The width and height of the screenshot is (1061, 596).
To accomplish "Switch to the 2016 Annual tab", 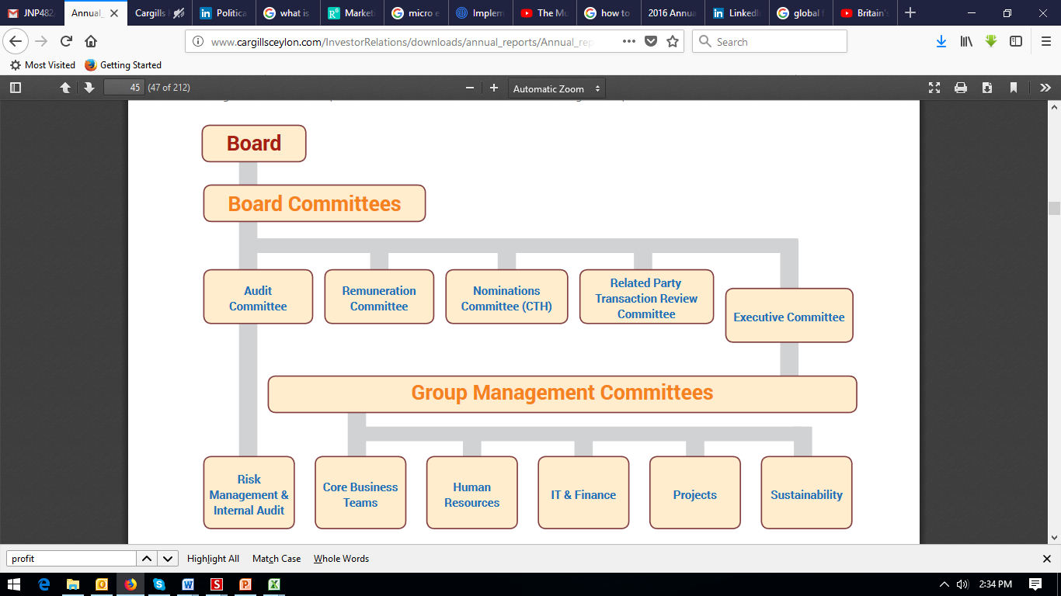I will coord(673,13).
